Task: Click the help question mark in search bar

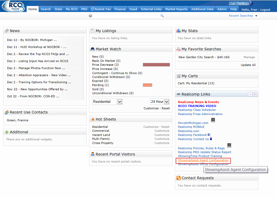Action: (x=90, y=16)
